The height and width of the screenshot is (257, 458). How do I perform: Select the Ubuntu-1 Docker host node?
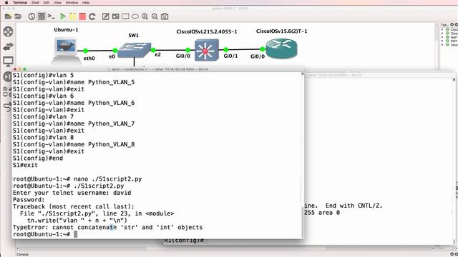pos(66,51)
